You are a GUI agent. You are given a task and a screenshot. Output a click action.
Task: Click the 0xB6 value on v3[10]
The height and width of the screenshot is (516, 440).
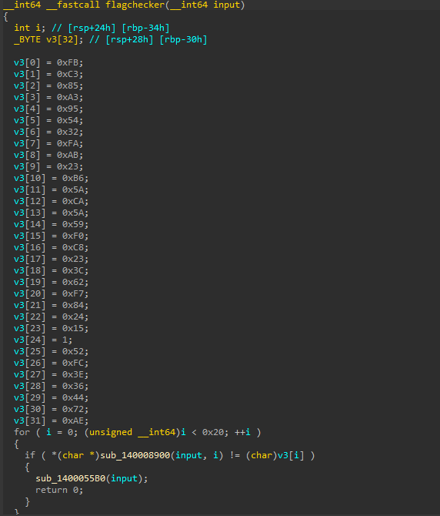73,178
